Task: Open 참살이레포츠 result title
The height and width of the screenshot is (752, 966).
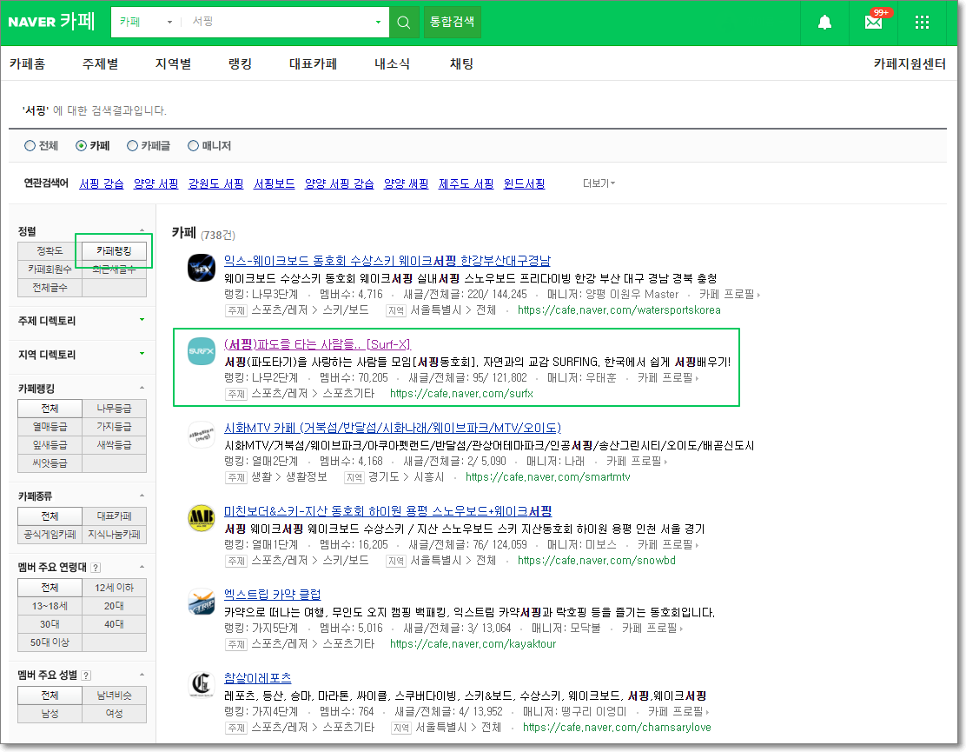Action: (257, 678)
